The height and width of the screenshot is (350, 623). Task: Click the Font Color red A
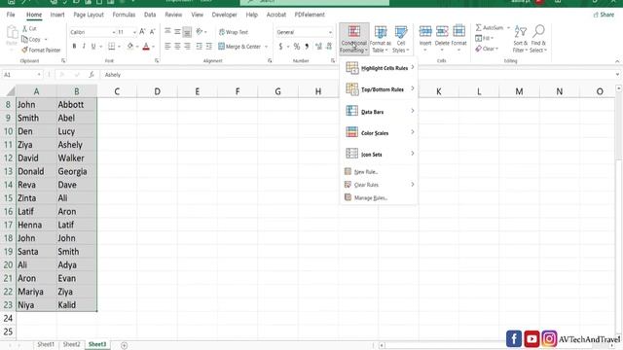click(x=146, y=47)
